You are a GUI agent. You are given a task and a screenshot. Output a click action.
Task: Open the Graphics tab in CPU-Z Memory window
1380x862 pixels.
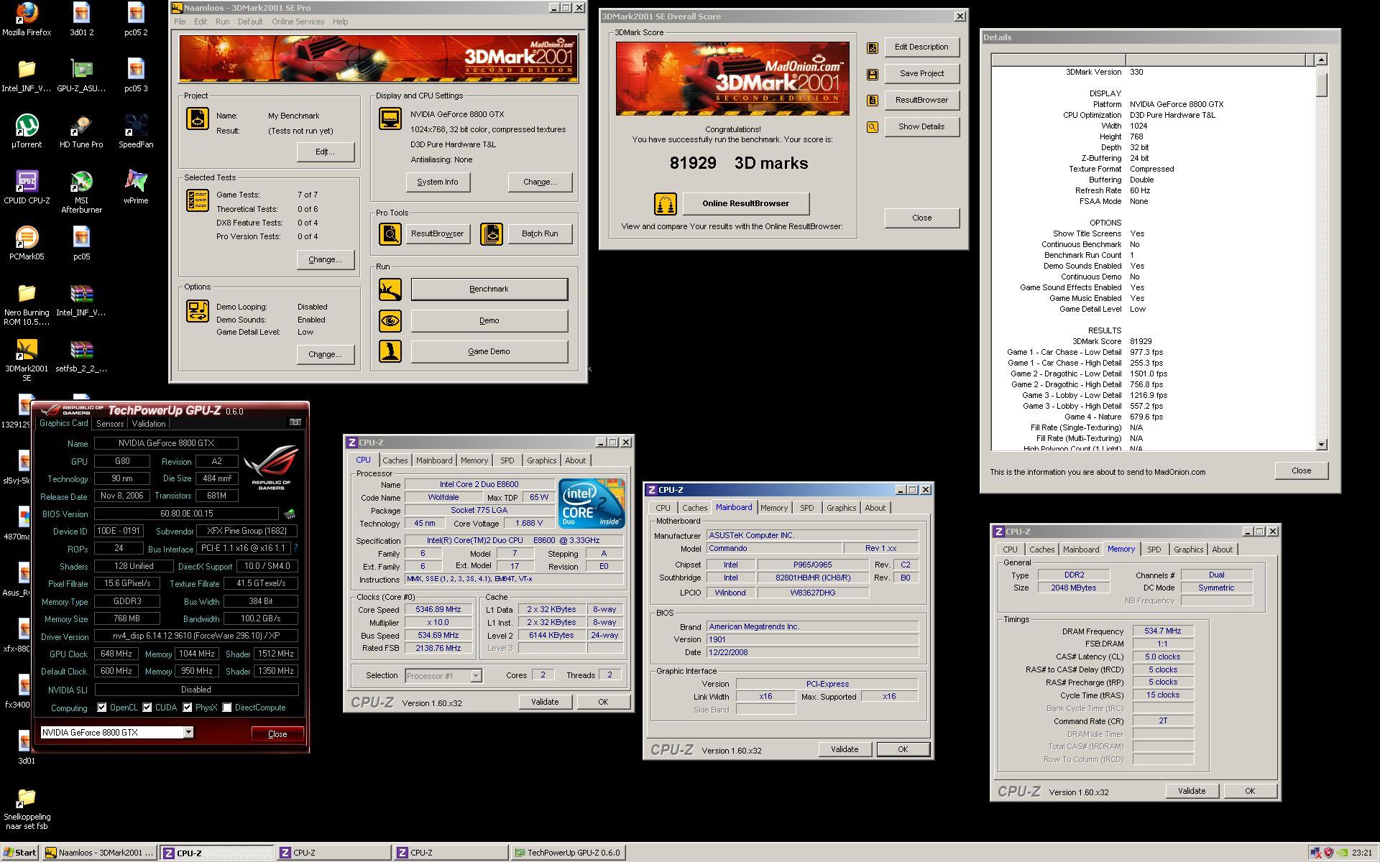1188,550
